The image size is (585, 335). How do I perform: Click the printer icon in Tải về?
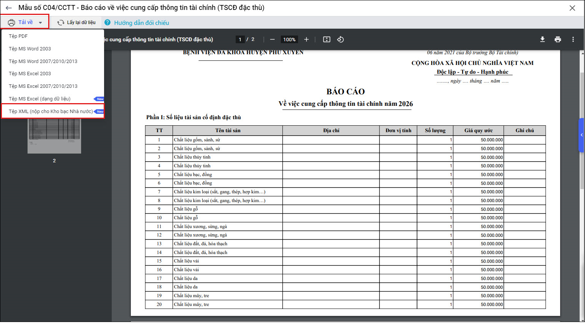click(11, 23)
